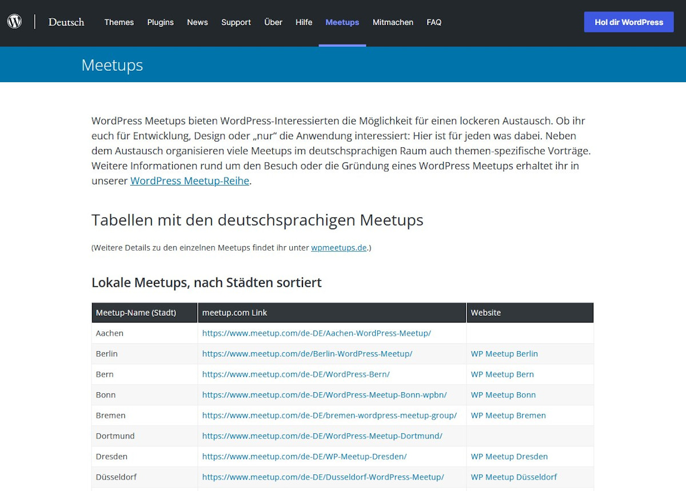
Task: Open the Bonn wpbn meetup.com link
Action: pyautogui.click(x=325, y=395)
